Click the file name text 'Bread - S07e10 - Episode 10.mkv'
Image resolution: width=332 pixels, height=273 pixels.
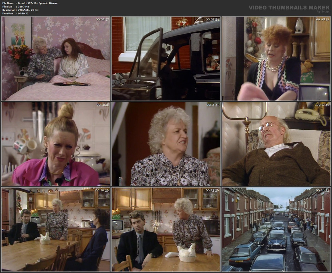[38, 3]
